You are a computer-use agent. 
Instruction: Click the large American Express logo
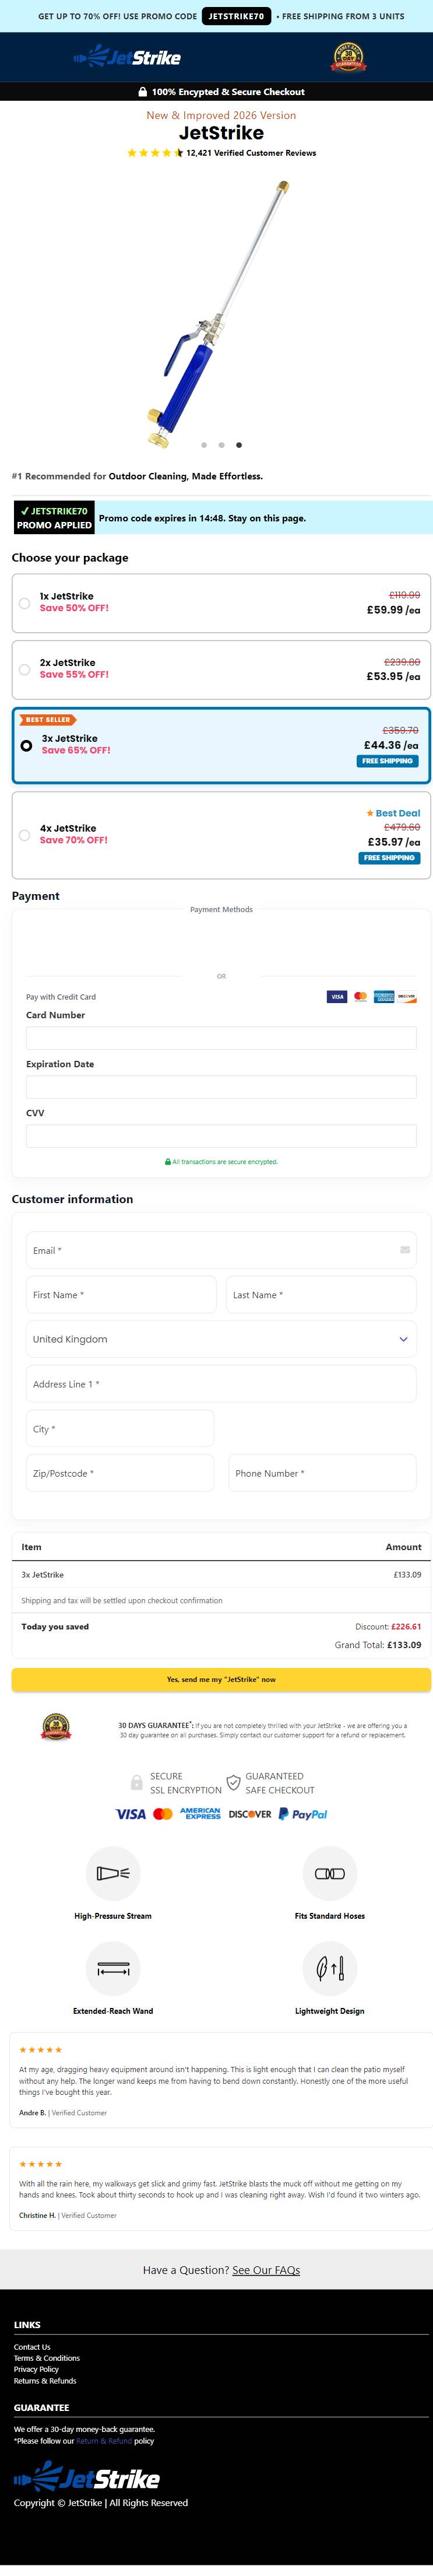pyautogui.click(x=200, y=1814)
